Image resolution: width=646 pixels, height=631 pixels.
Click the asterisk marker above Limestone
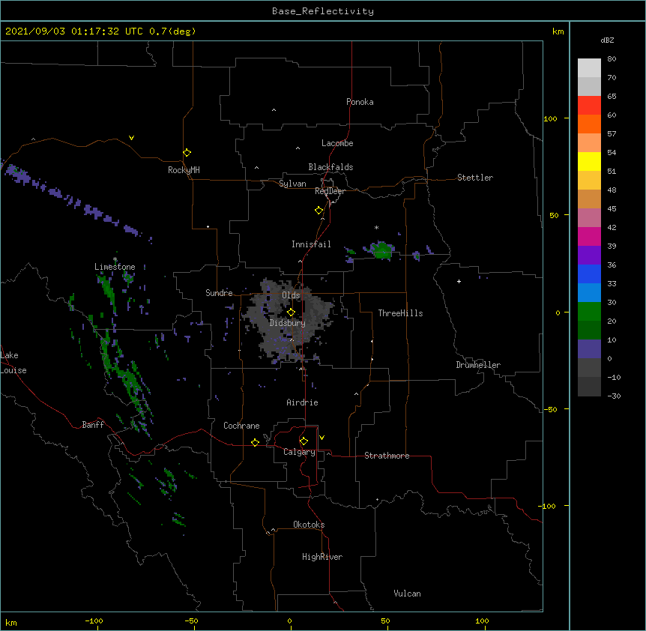click(x=115, y=259)
